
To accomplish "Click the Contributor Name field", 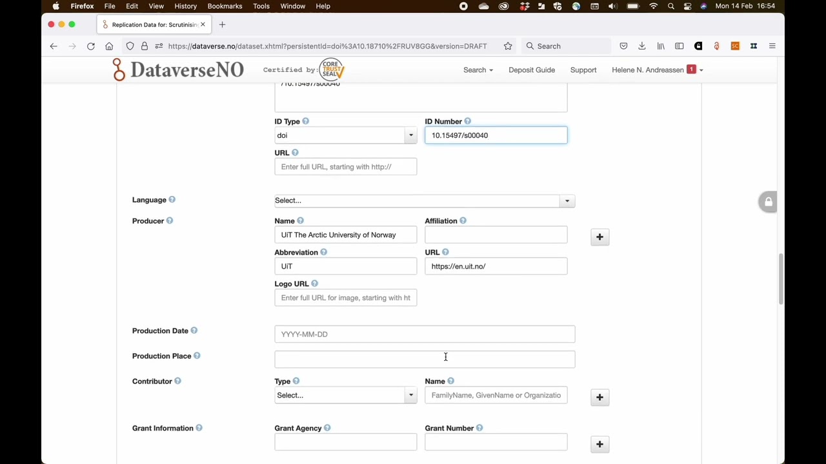I will tap(496, 395).
